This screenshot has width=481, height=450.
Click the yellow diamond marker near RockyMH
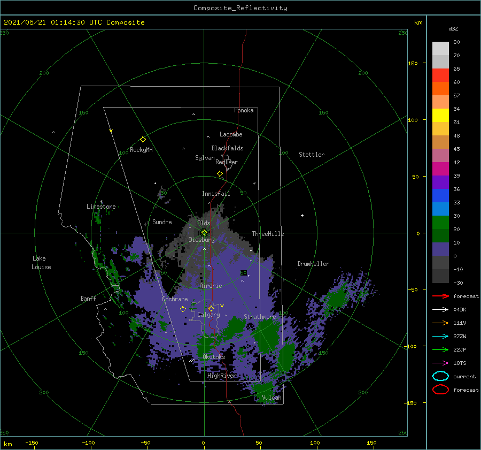(x=143, y=140)
